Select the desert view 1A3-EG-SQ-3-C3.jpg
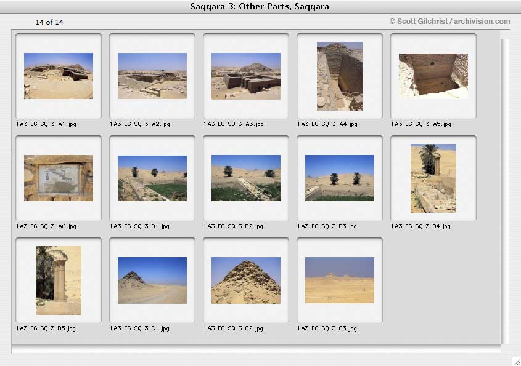Viewport: 521px width, 366px height. click(340, 280)
